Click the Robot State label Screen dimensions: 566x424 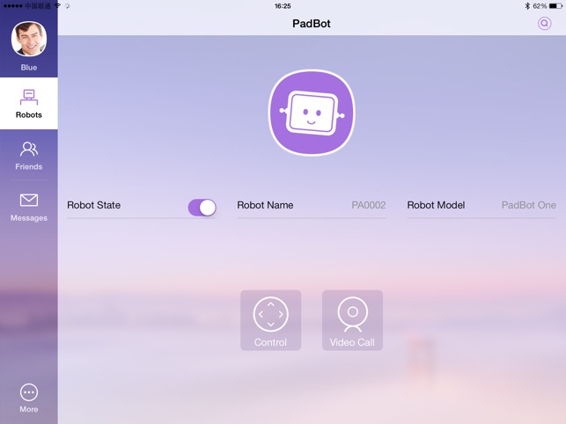click(94, 205)
